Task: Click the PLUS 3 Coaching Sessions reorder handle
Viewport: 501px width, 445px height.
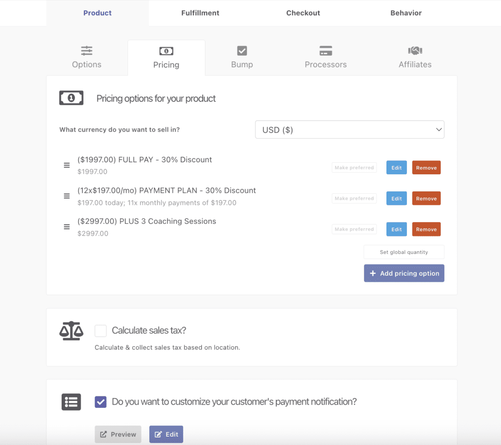Action: tap(66, 227)
